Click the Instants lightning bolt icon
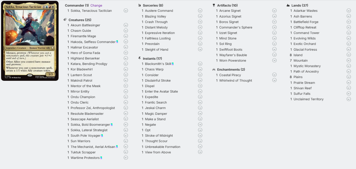Image resolution: width=356 pixels, height=169 pixels. coord(139,58)
